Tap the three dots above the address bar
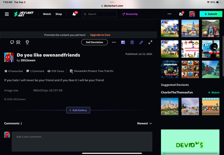 [112, 2]
